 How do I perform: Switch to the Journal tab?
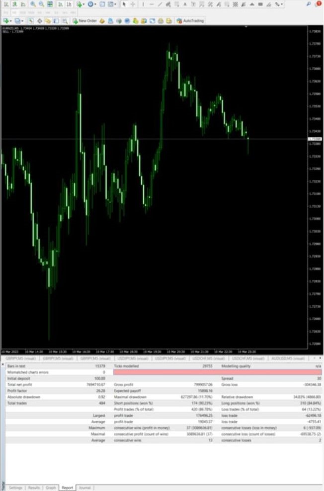tap(84, 488)
